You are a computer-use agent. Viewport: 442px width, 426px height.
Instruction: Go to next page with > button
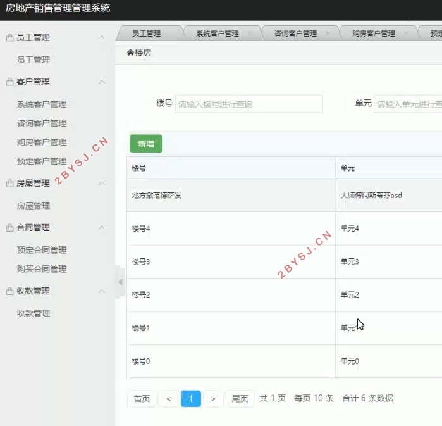(213, 398)
